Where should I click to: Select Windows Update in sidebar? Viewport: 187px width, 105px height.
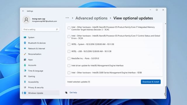coord(41,93)
